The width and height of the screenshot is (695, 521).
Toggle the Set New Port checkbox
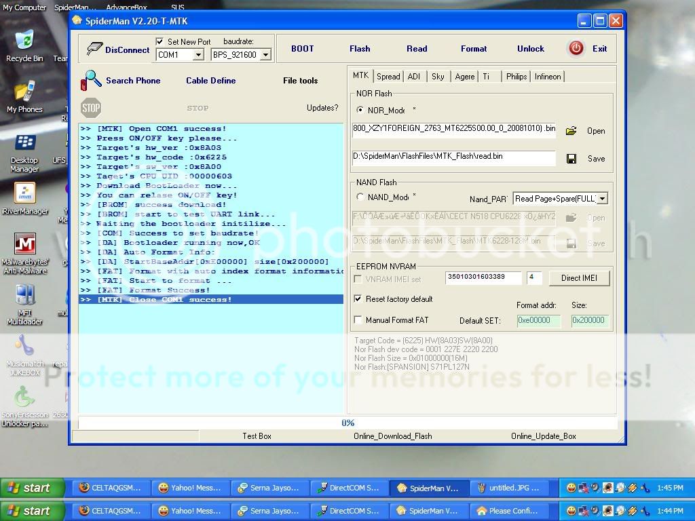[159, 41]
